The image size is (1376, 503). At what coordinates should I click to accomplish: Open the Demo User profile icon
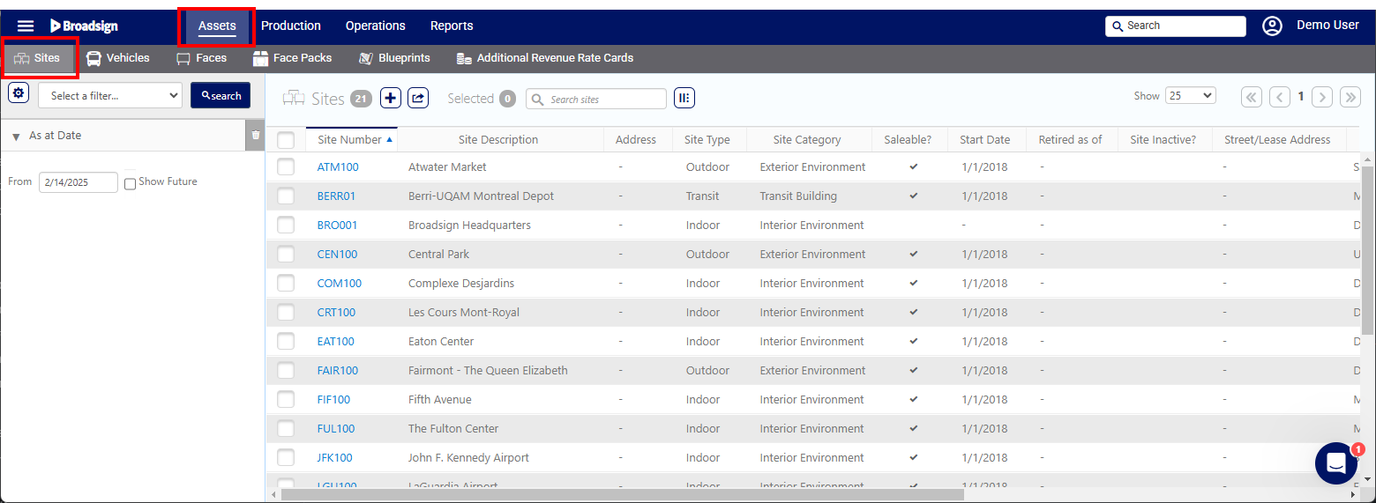point(1272,26)
